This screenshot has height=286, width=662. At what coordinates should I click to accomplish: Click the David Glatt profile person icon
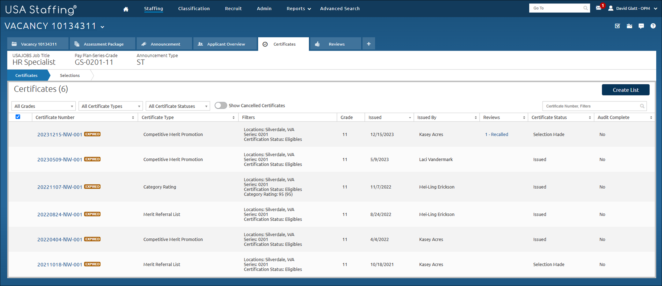611,8
